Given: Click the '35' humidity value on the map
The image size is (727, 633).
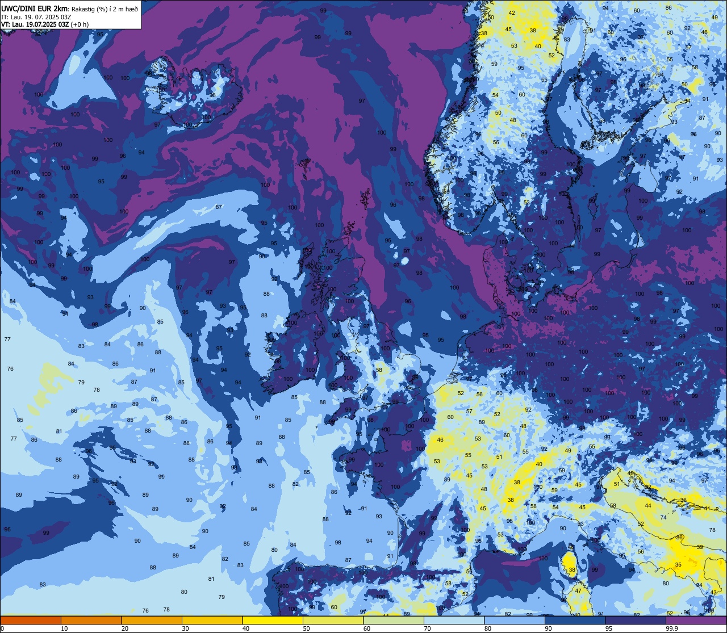Looking at the screenshot, I should [x=678, y=565].
